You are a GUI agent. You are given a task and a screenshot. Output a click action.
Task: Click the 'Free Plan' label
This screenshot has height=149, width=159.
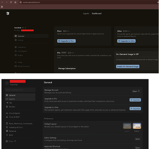point(14,85)
